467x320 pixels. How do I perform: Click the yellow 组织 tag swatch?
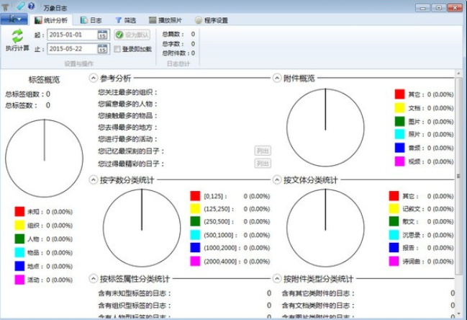click(x=19, y=225)
